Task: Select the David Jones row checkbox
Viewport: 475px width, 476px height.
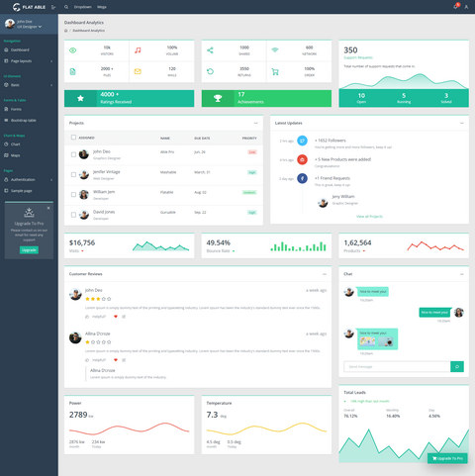Action: [x=73, y=215]
